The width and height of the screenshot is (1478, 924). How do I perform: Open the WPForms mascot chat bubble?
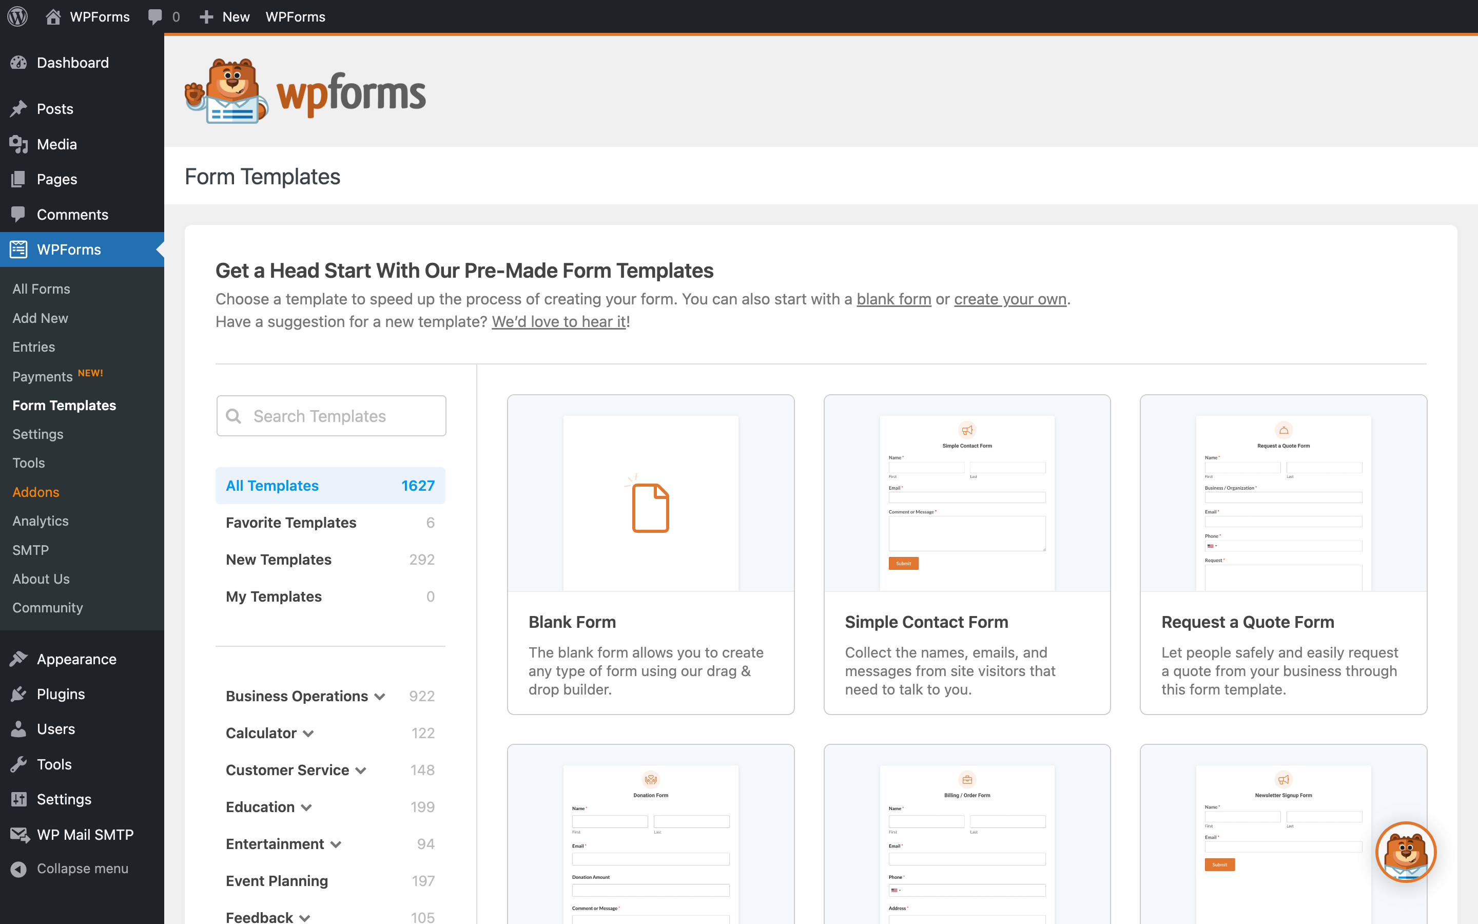coord(1406,851)
